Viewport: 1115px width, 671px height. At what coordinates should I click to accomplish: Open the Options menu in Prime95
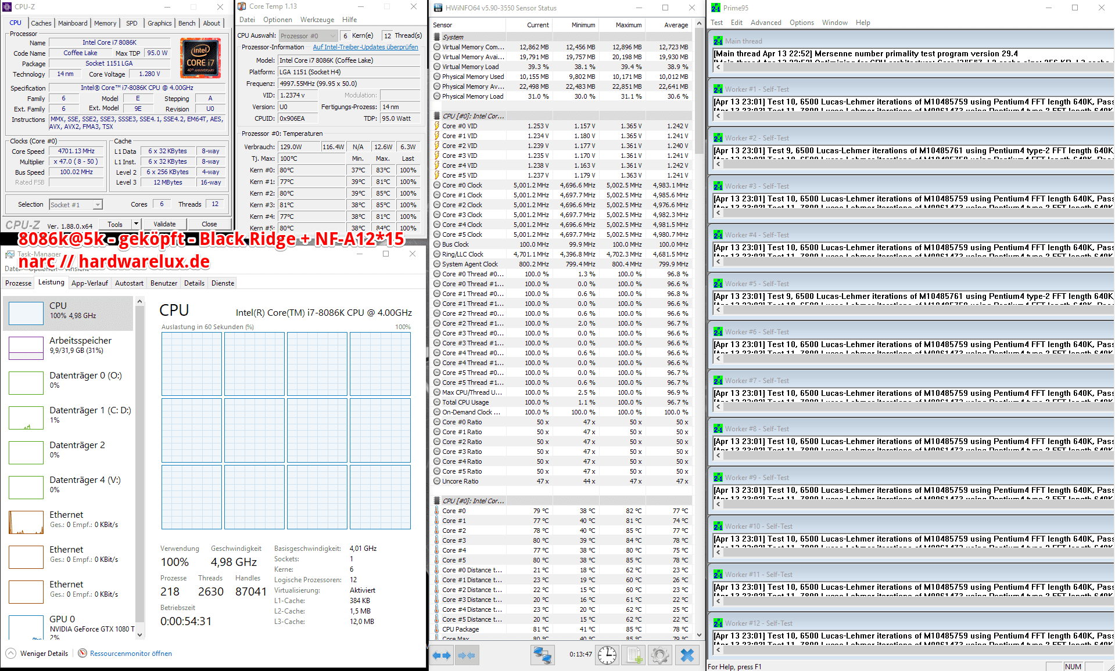point(802,23)
